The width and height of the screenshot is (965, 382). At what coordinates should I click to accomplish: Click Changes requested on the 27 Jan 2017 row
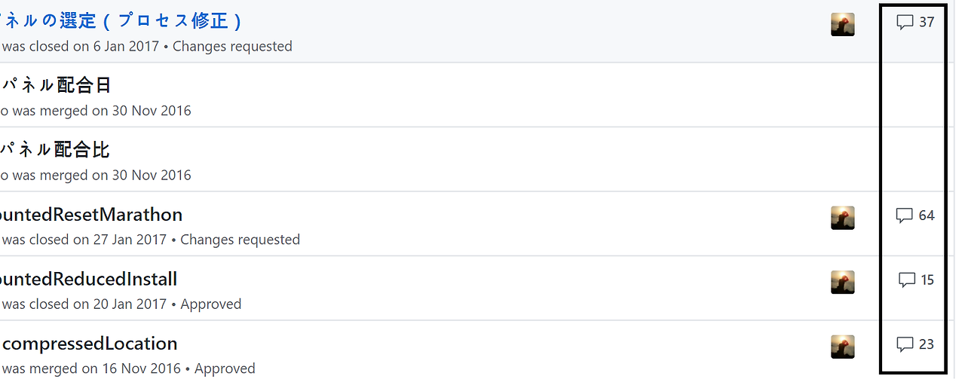coord(240,240)
